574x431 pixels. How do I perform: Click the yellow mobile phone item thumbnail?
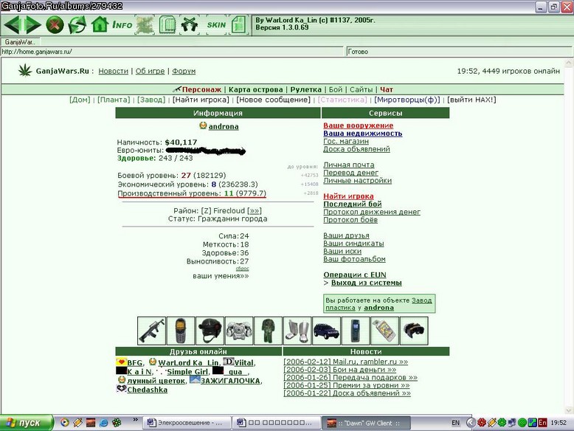180,331
